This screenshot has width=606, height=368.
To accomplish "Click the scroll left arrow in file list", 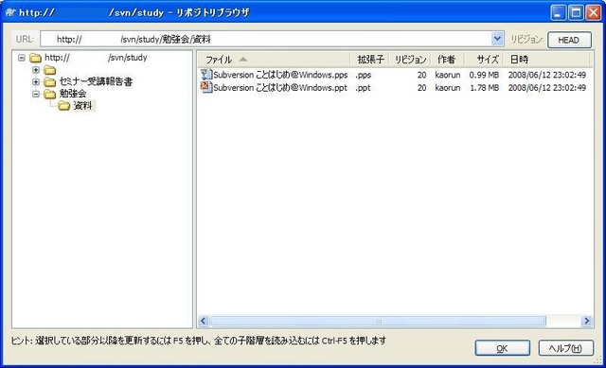I will pyautogui.click(x=204, y=321).
